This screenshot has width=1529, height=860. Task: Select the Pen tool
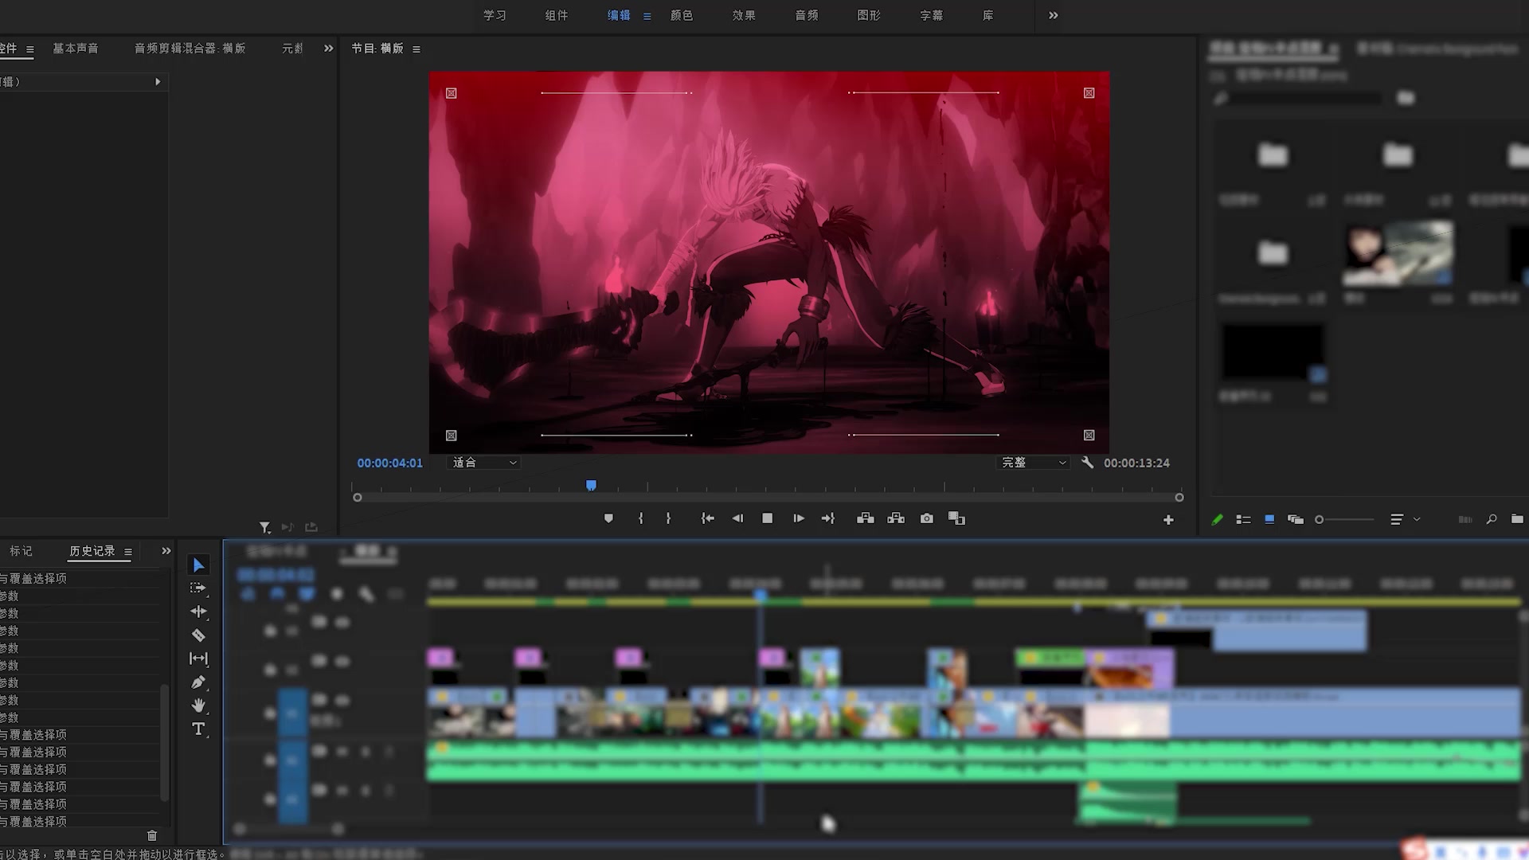click(x=198, y=682)
